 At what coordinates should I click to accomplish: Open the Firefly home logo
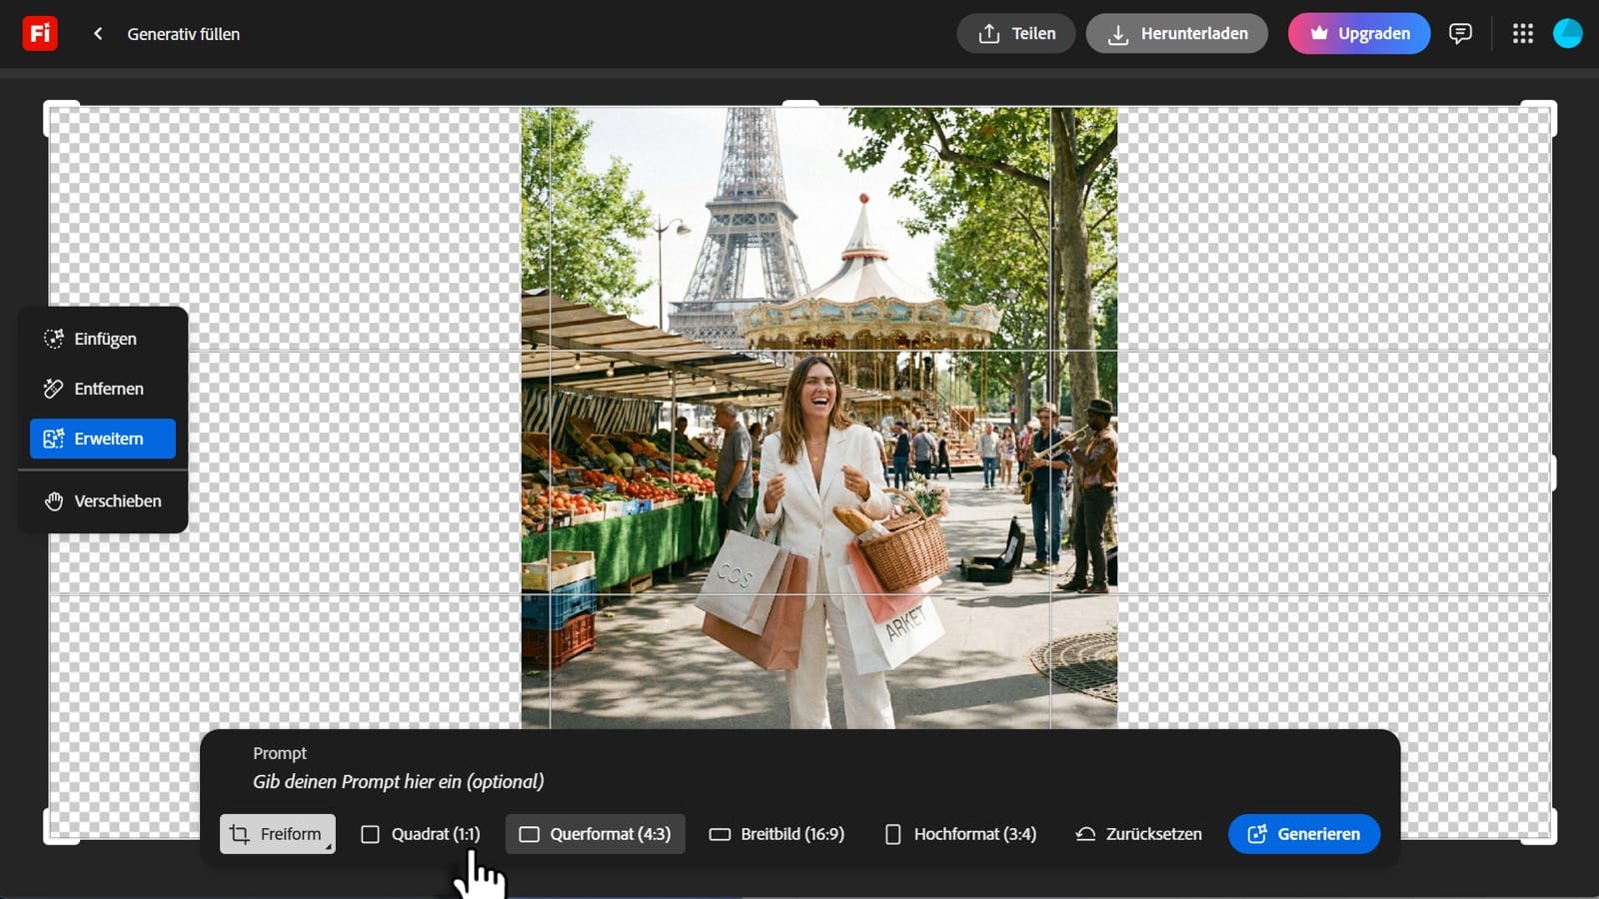pyautogui.click(x=39, y=33)
